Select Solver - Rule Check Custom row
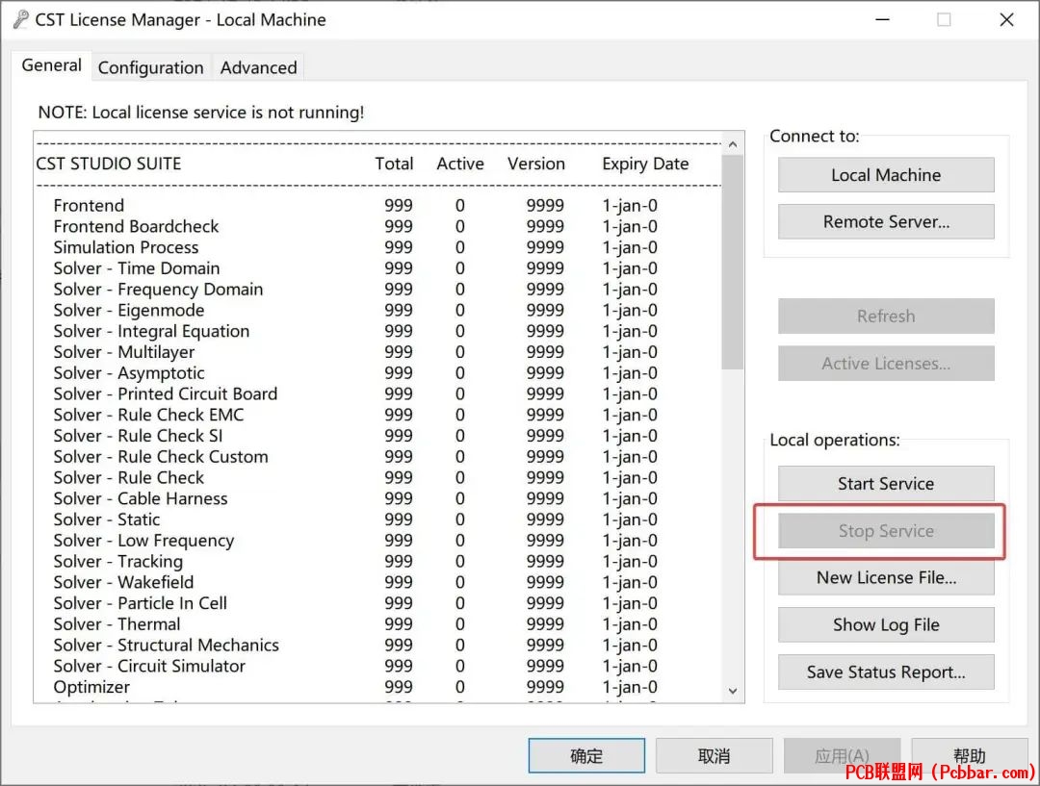This screenshot has height=786, width=1040. (355, 457)
